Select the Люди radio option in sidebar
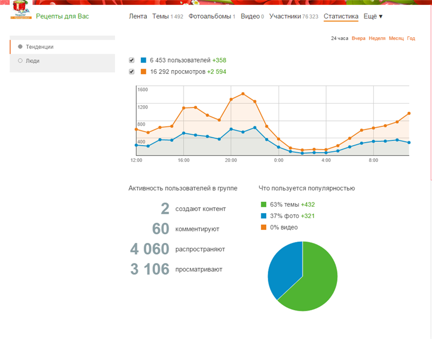This screenshot has height=339, width=432. pos(21,61)
